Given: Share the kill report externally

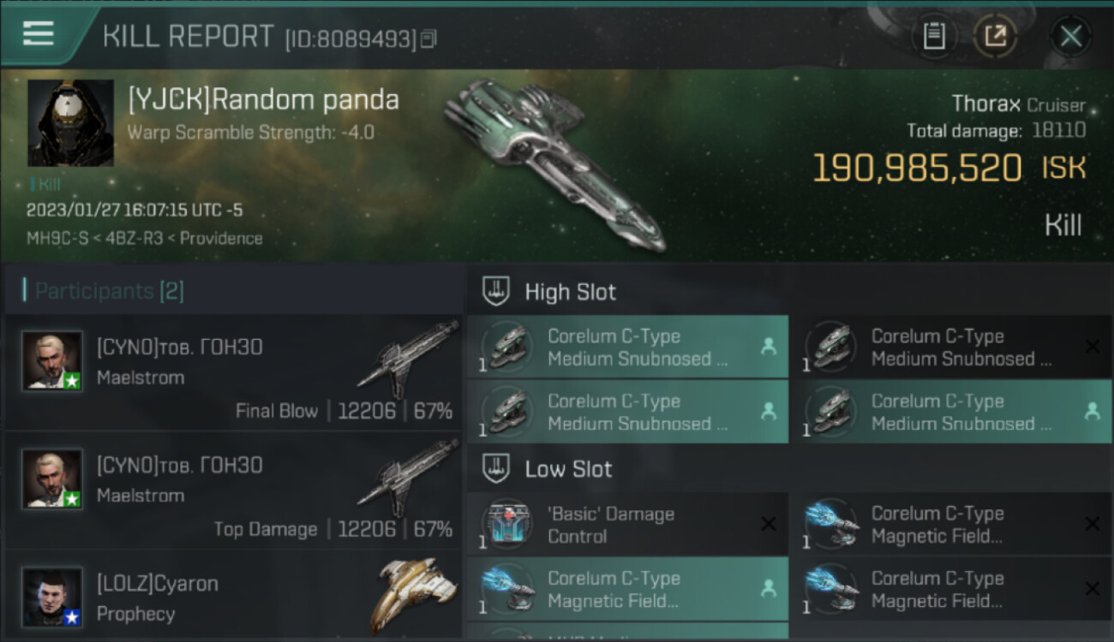Looking at the screenshot, I should click(995, 36).
